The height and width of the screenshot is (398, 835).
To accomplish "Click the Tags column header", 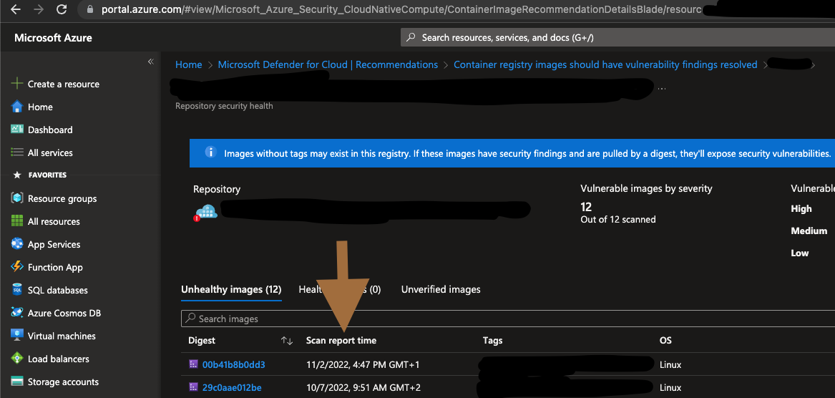I will point(492,341).
